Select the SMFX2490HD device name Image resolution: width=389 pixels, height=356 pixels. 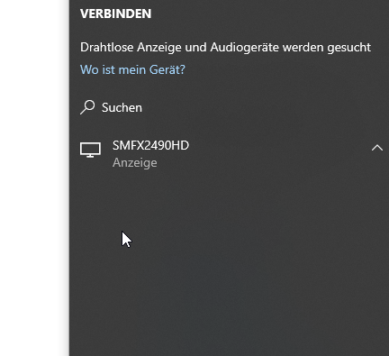(150, 145)
